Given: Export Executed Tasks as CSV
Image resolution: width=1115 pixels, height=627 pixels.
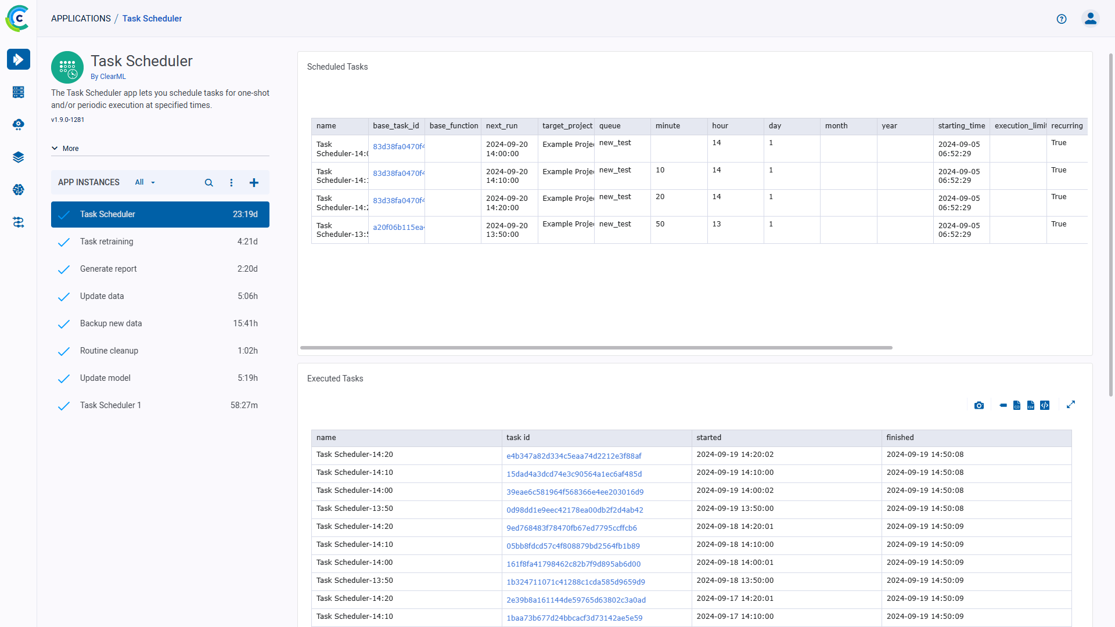Looking at the screenshot, I should (x=1031, y=405).
